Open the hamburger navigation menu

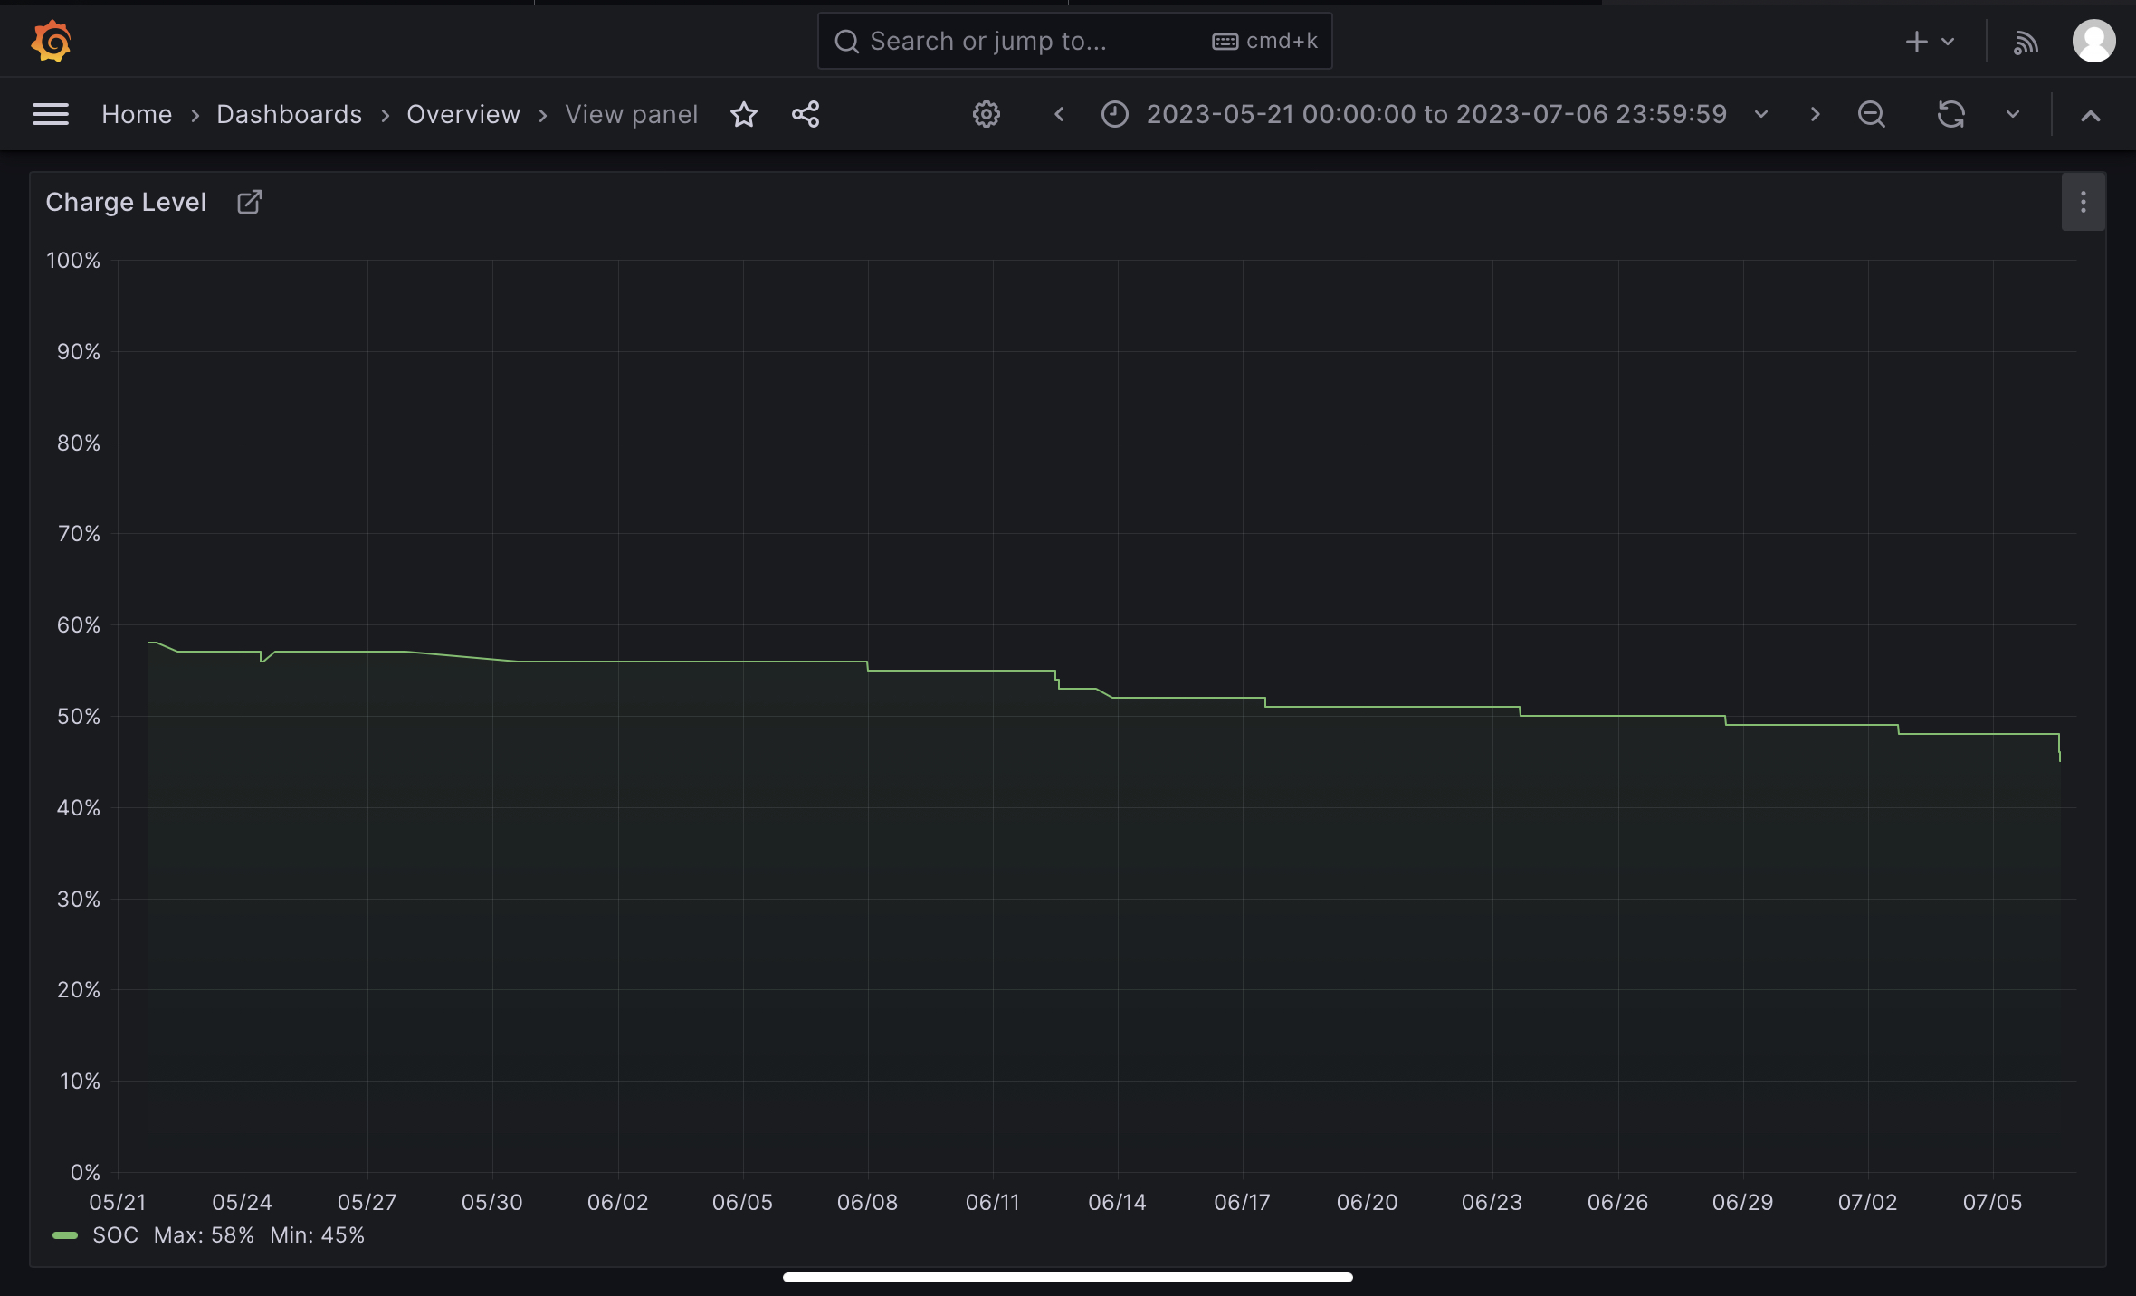(x=51, y=115)
